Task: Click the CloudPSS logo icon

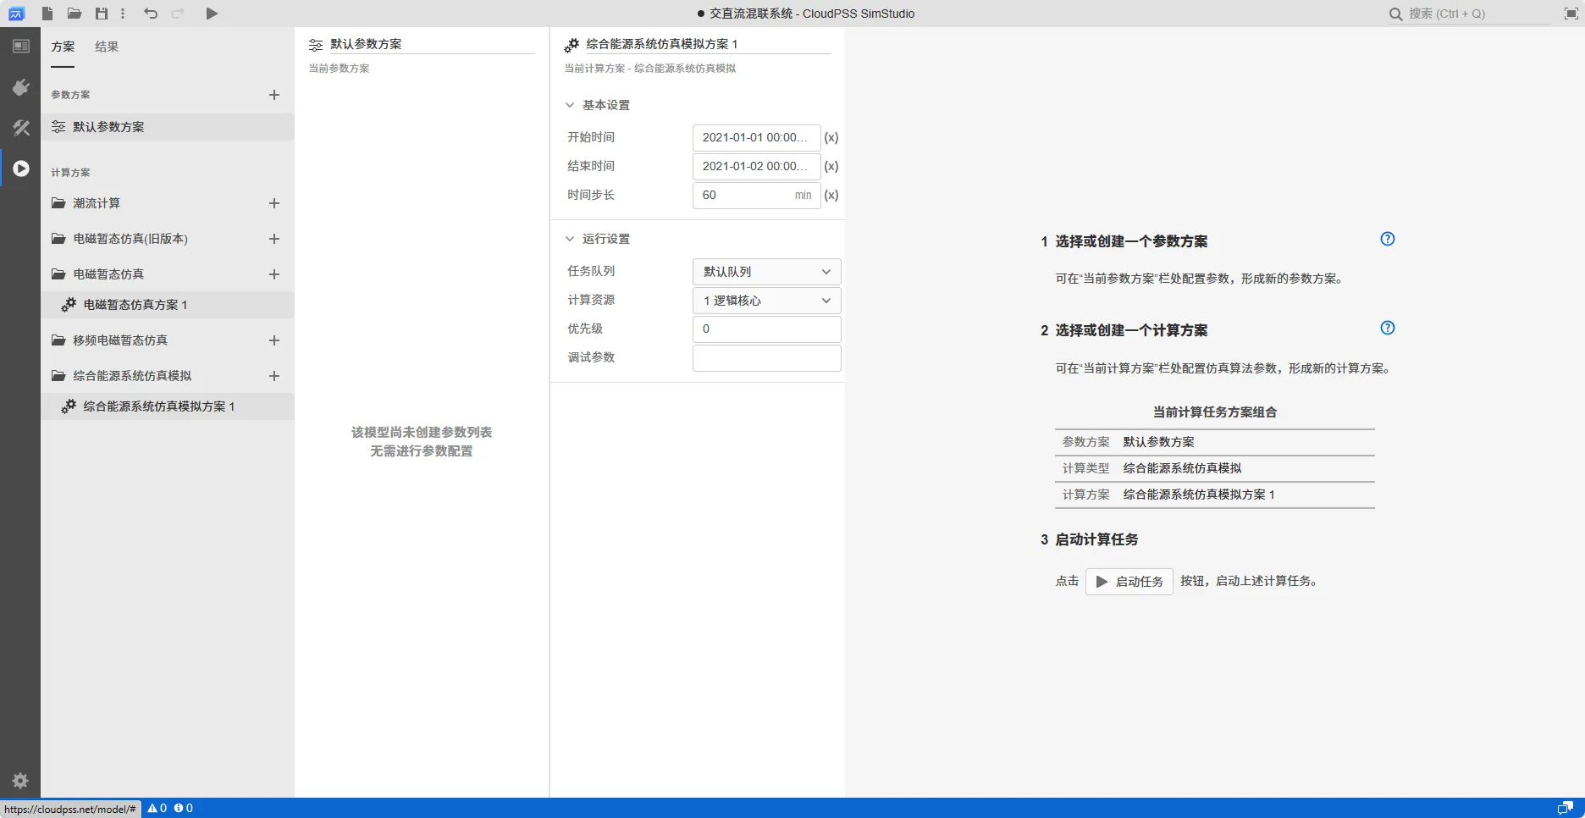Action: tap(16, 14)
